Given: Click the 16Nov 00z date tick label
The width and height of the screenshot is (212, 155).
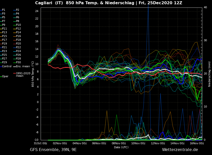Looking at the screenshot, I should (x=197, y=143).
